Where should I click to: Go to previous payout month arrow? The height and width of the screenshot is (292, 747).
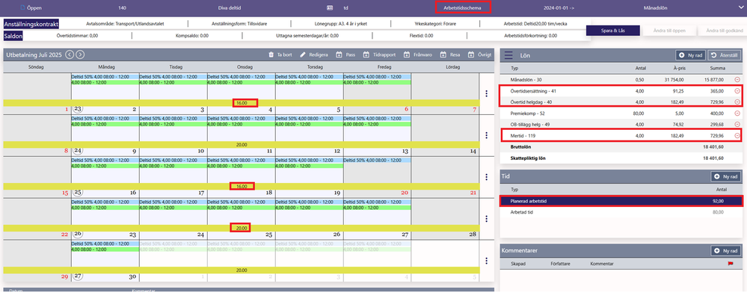70,55
